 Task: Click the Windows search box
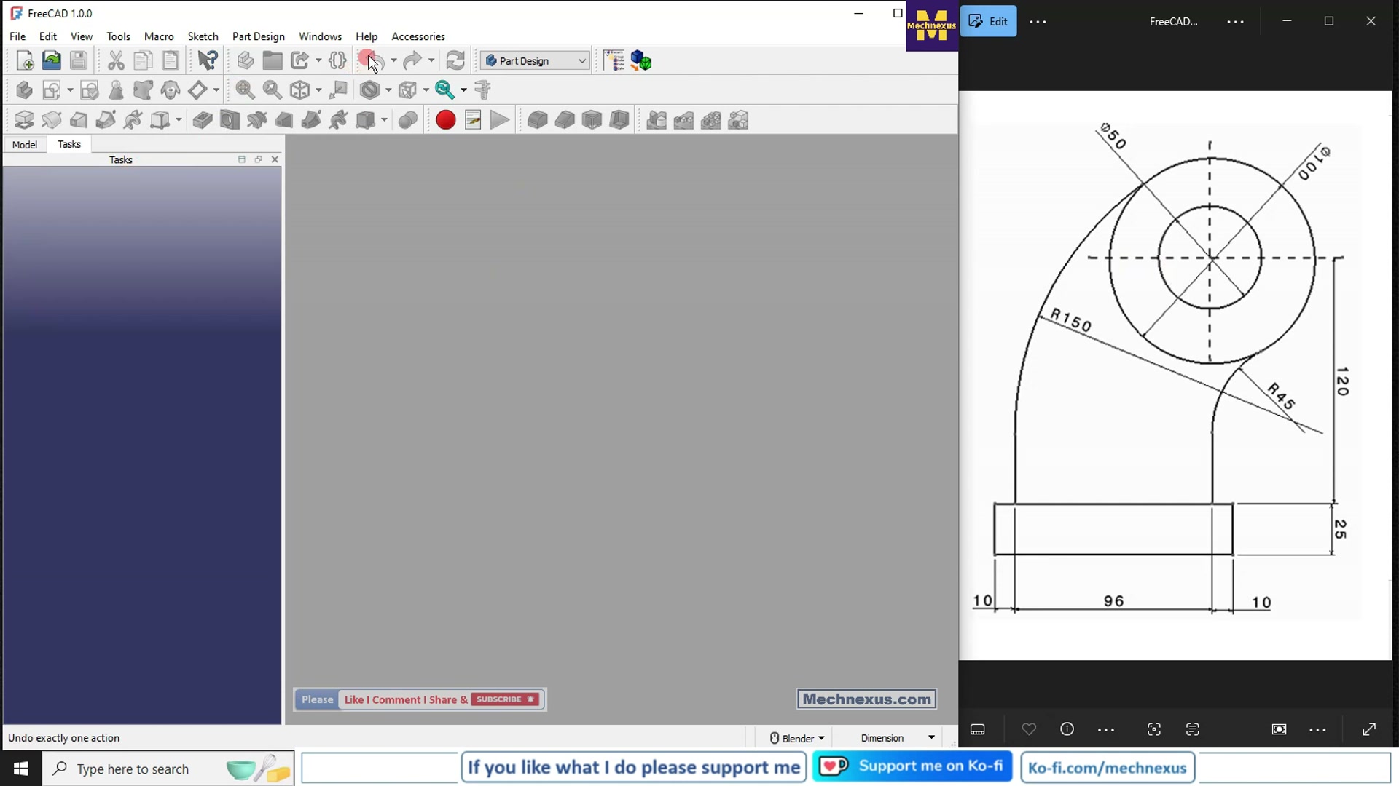[133, 769]
